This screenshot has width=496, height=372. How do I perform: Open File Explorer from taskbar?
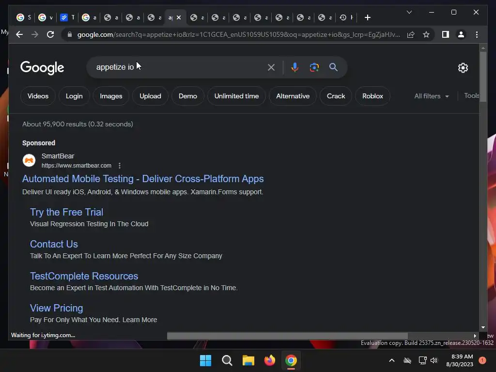248,360
